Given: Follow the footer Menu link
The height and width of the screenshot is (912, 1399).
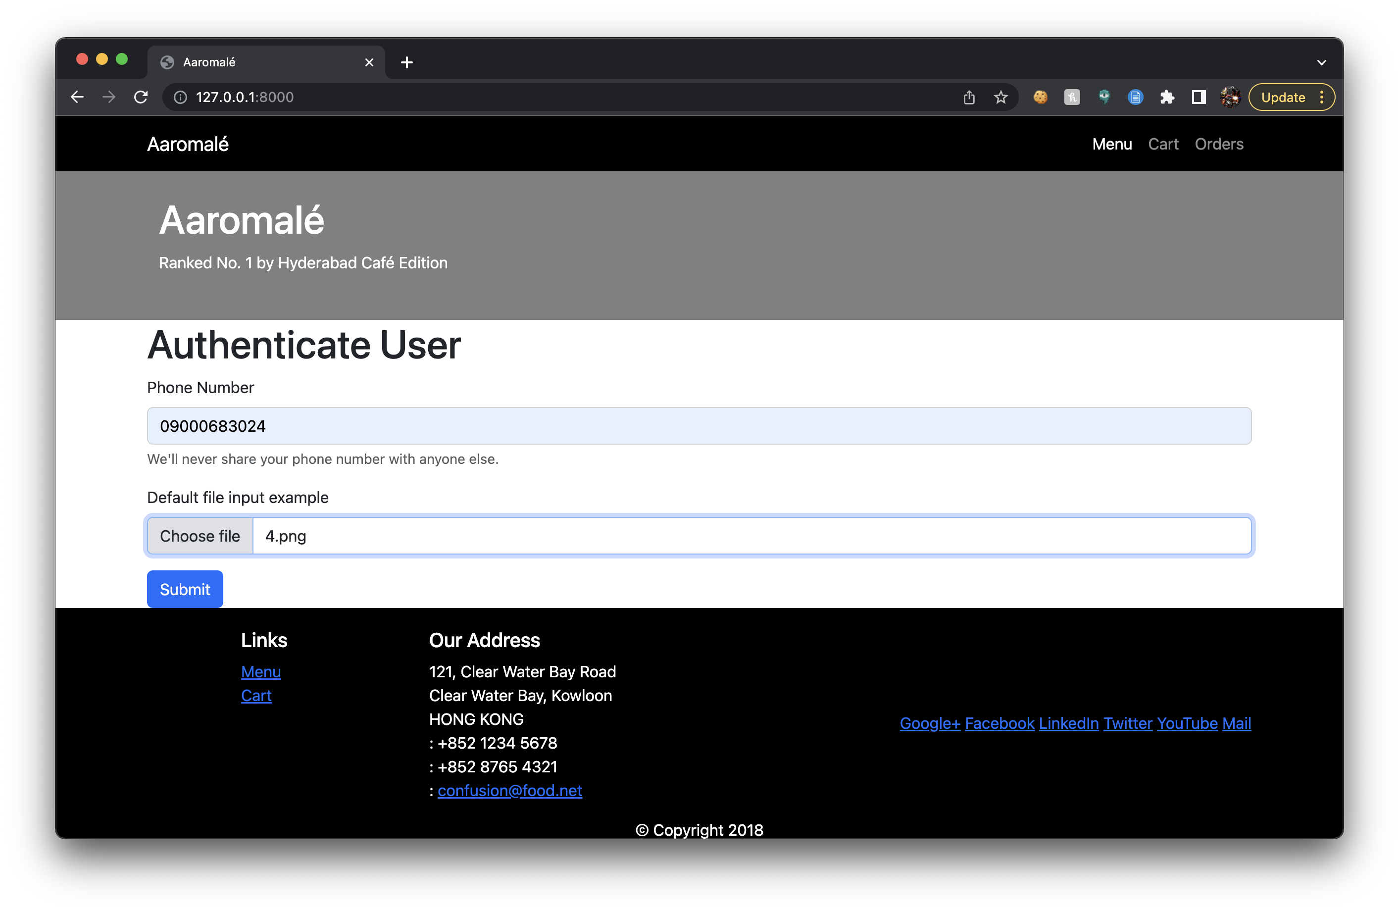Looking at the screenshot, I should coord(261,671).
